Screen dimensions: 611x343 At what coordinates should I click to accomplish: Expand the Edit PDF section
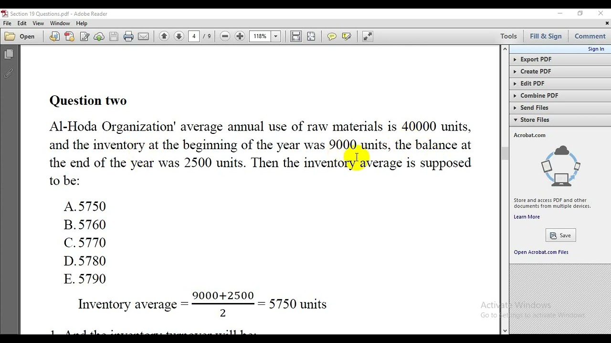coord(560,83)
